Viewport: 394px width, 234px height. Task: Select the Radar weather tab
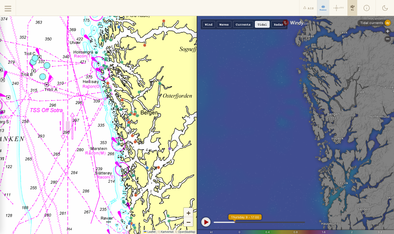[x=279, y=25]
